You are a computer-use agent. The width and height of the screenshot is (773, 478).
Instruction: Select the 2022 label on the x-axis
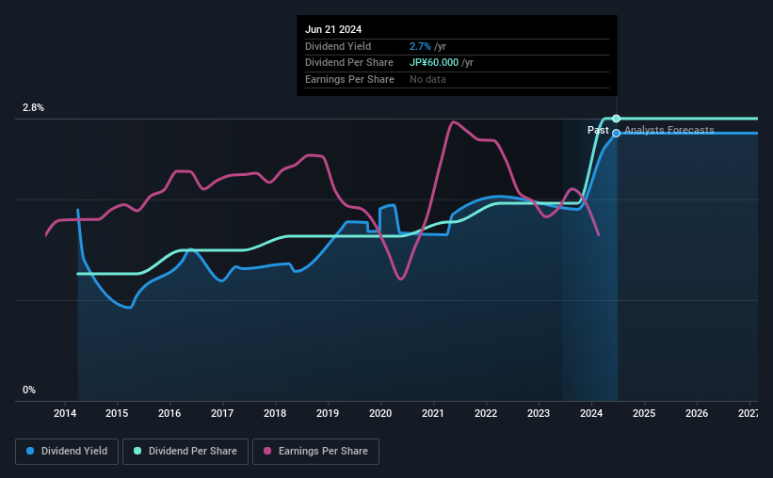[x=486, y=413]
